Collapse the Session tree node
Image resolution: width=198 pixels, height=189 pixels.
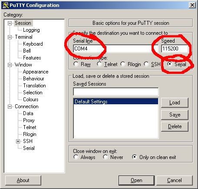tap(10, 23)
